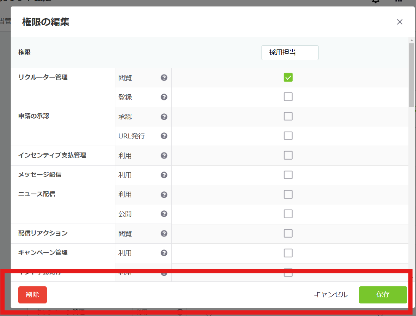416x316 pixels.
Task: Click help icon beside リクルーター管理 登録
Action: 164,97
